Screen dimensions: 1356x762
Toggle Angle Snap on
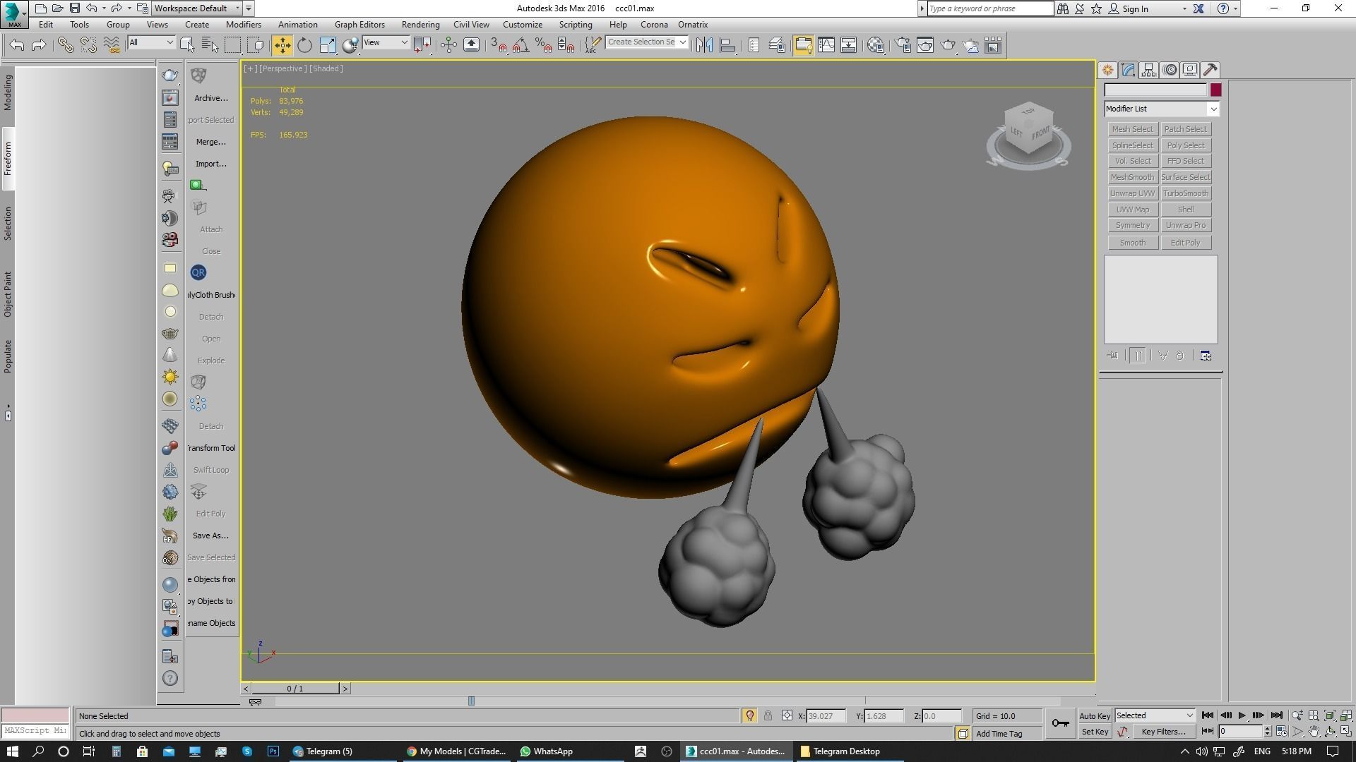click(521, 45)
